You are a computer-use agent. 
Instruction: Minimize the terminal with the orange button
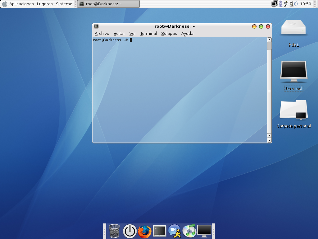pos(254,26)
